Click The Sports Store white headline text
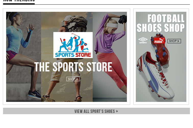This screenshot has width=193, height=128. 73,67
